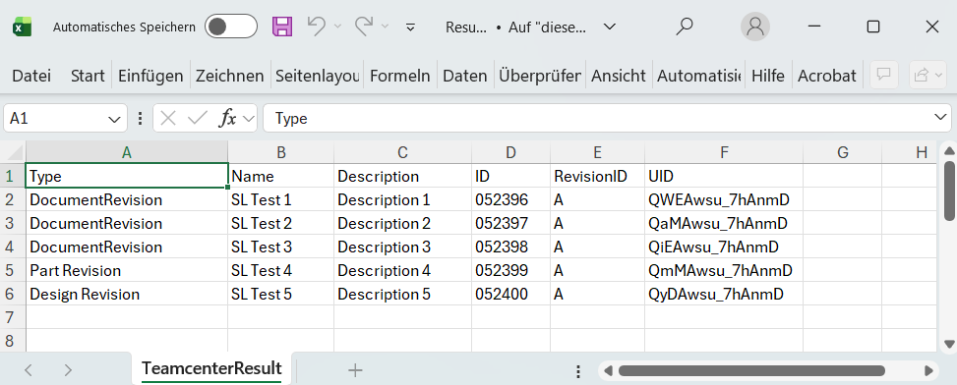Click the sheet tab bar options dots
The height and width of the screenshot is (385, 957).
[x=578, y=371]
